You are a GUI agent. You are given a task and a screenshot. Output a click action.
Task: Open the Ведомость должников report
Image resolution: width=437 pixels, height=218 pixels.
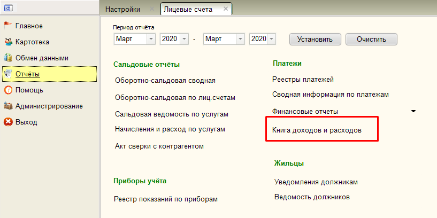click(312, 197)
